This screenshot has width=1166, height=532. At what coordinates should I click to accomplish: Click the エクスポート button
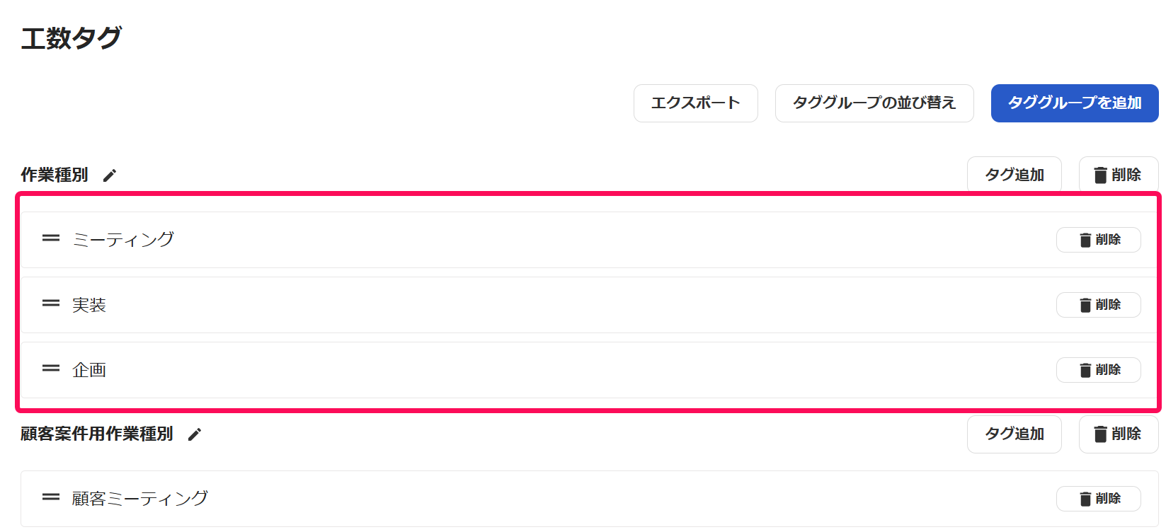(695, 103)
